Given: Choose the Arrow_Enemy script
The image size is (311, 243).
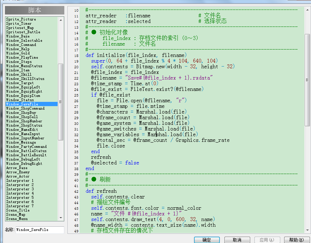Looking at the screenshot, I should click(18, 172).
